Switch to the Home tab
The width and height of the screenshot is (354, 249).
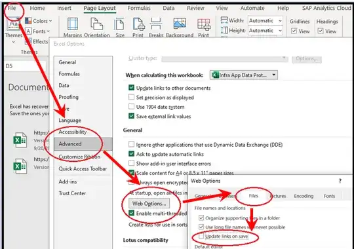pos(37,8)
